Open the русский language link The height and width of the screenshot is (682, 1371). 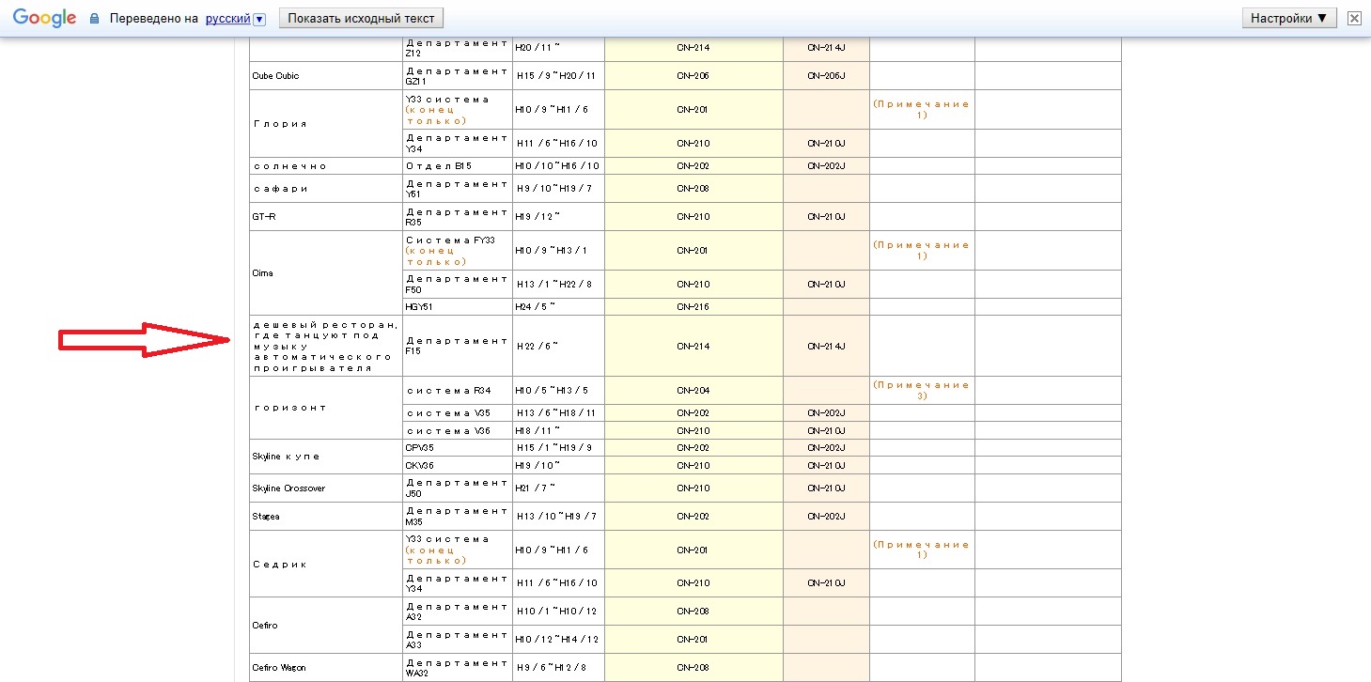tap(228, 19)
